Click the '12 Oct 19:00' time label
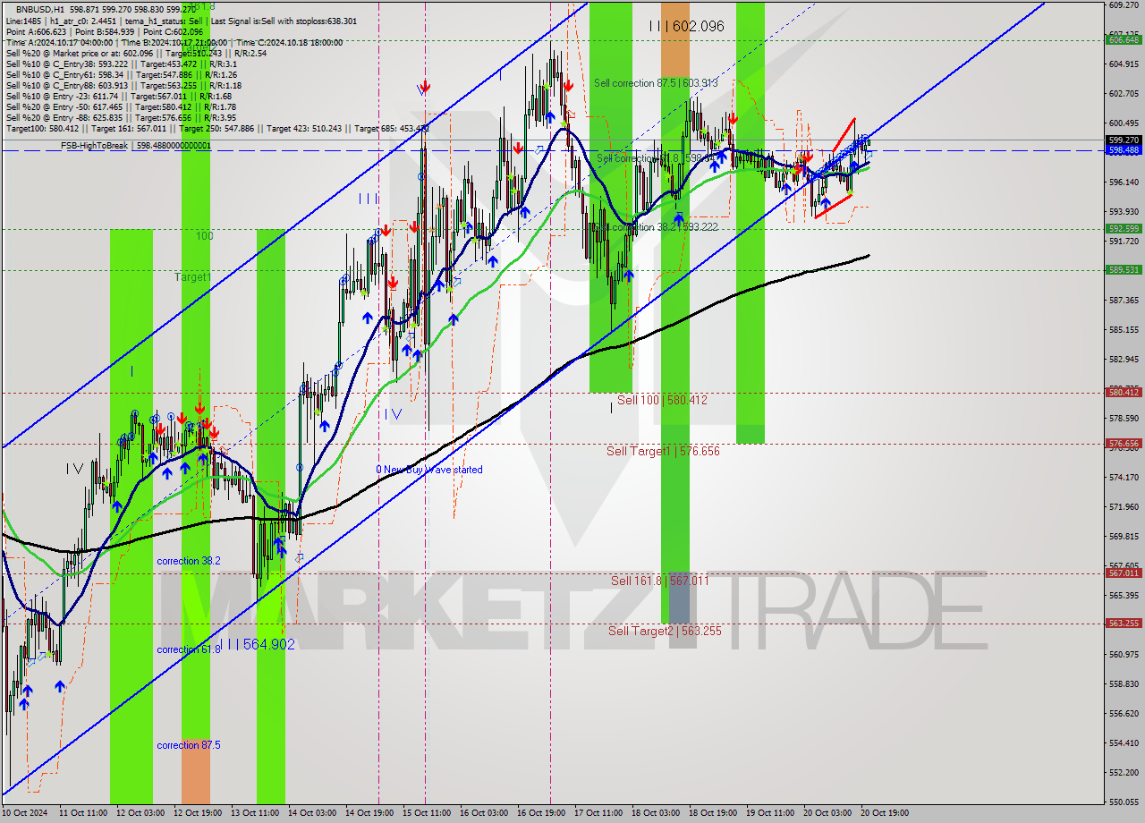 pyautogui.click(x=198, y=813)
